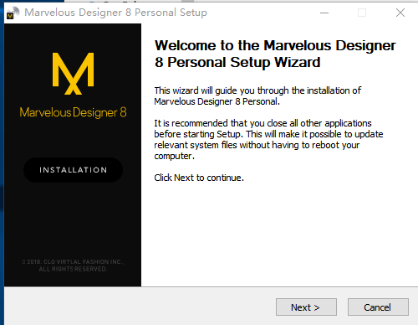Screen dimensions: 418x325
Task: Click the Next button to continue
Action: (x=306, y=307)
